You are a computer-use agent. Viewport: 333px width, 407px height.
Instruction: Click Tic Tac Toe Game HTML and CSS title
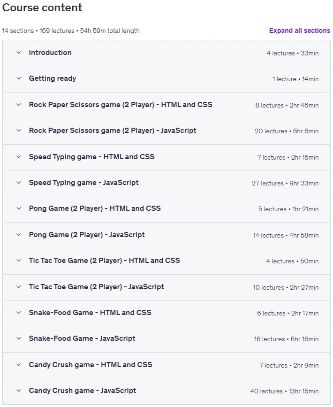(x=104, y=261)
